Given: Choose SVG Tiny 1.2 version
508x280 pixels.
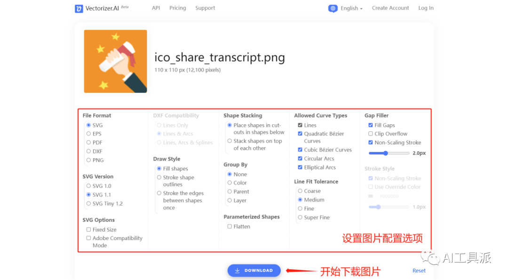Looking at the screenshot, I should 88,203.
